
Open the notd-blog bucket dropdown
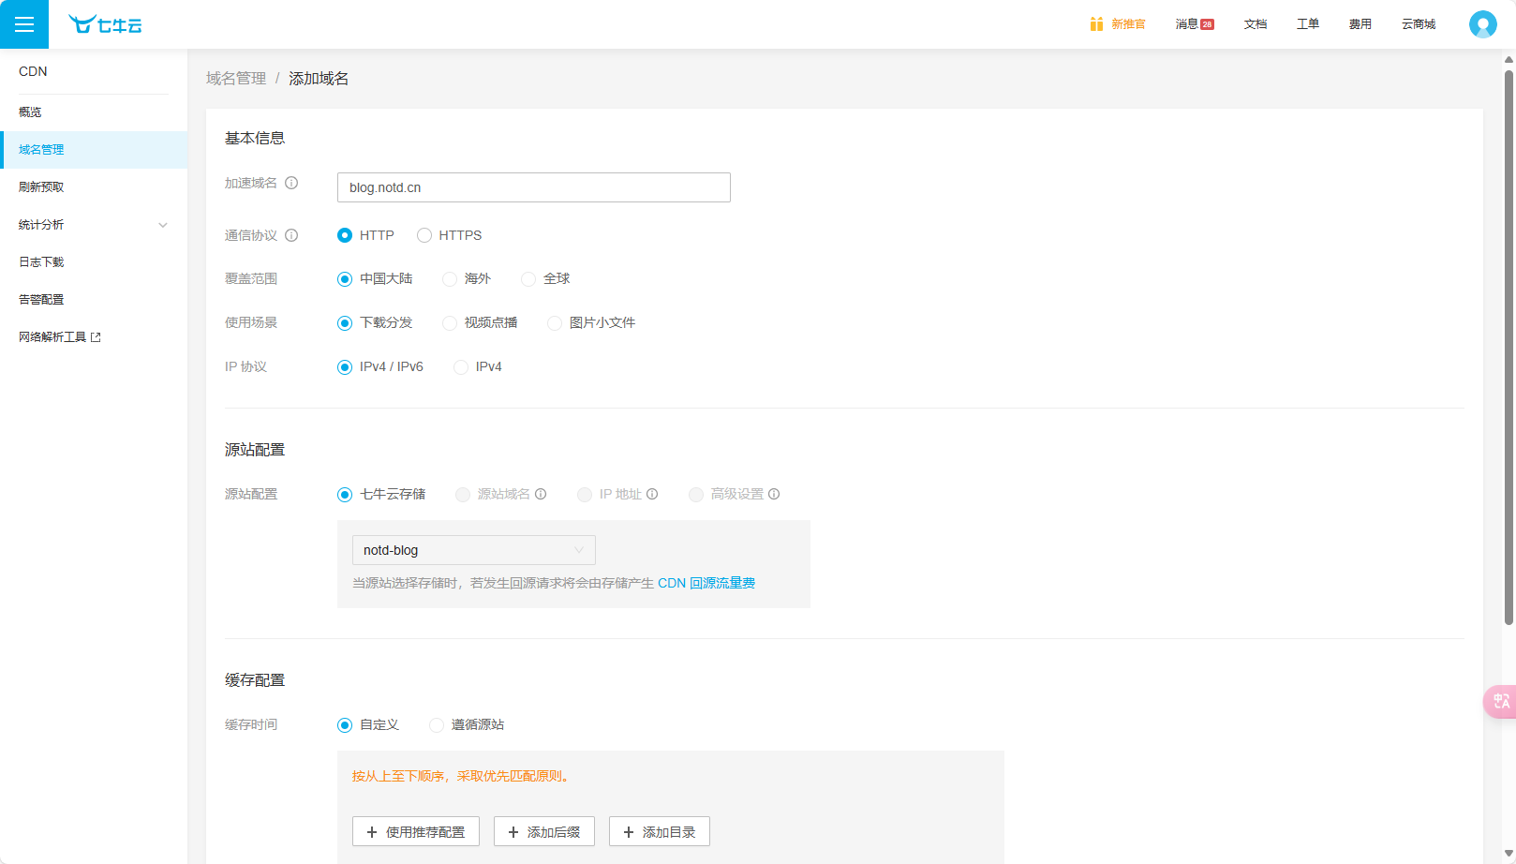474,550
